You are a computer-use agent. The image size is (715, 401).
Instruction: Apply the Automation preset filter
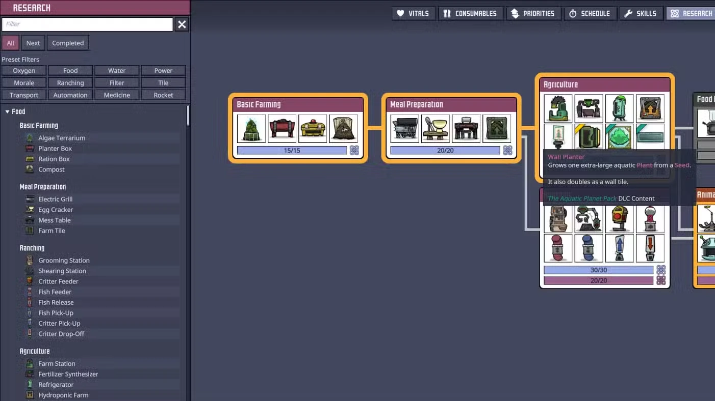point(70,95)
